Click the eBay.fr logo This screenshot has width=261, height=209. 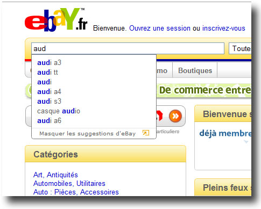pos(56,20)
